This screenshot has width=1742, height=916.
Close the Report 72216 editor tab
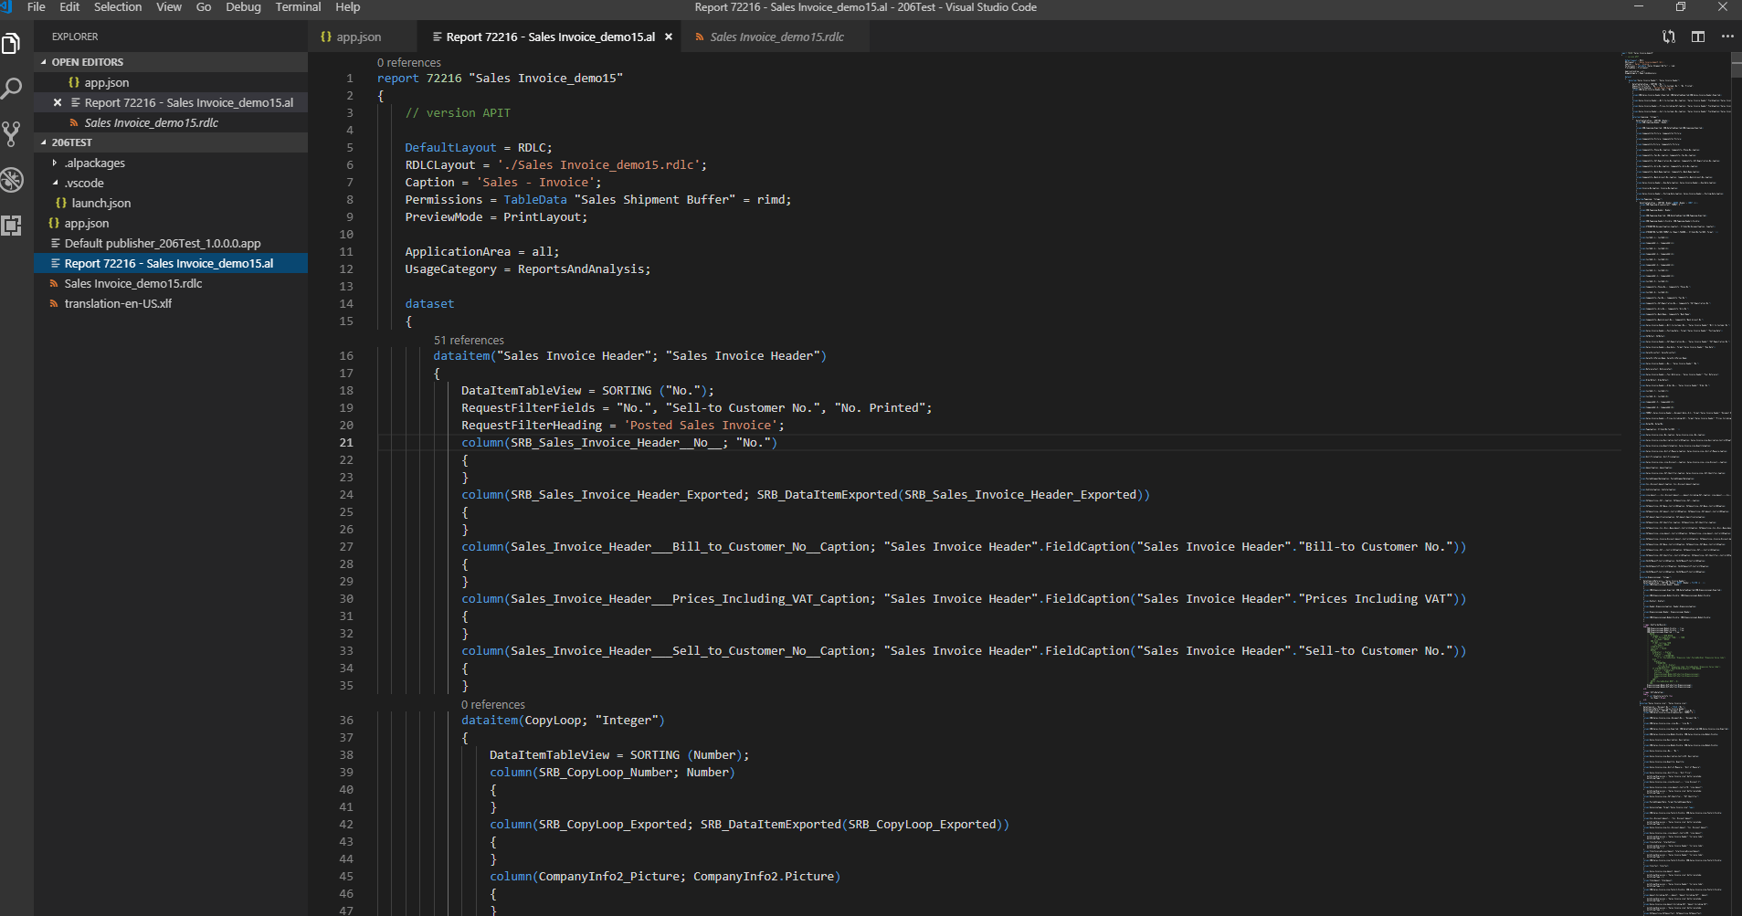669,37
